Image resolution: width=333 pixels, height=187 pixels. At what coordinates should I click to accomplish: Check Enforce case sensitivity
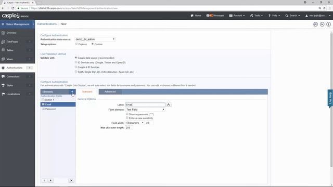coord(127,118)
